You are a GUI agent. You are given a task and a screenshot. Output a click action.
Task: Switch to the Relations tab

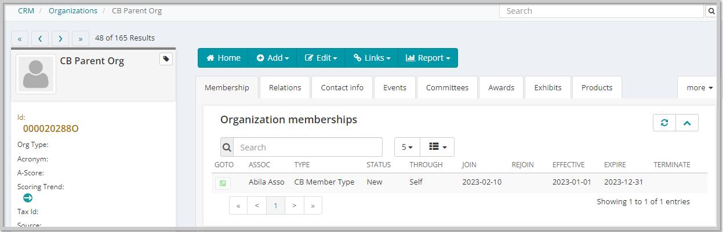point(285,87)
